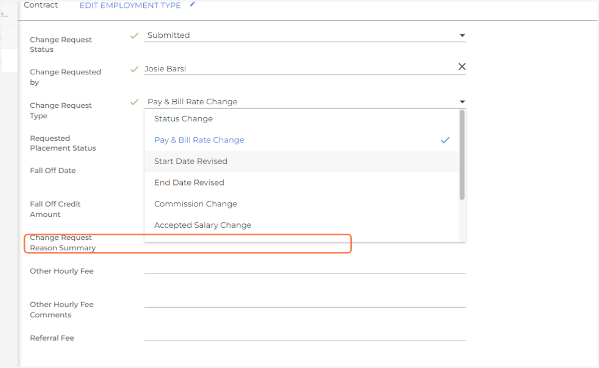599x368 pixels.
Task: Click the Contract label
Action: [x=41, y=5]
